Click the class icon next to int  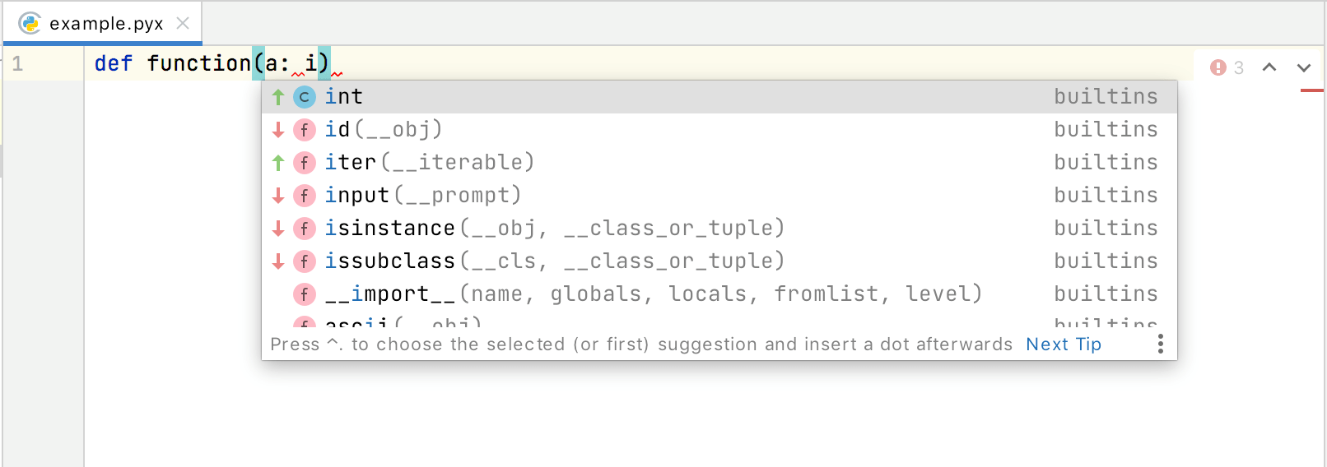(305, 97)
